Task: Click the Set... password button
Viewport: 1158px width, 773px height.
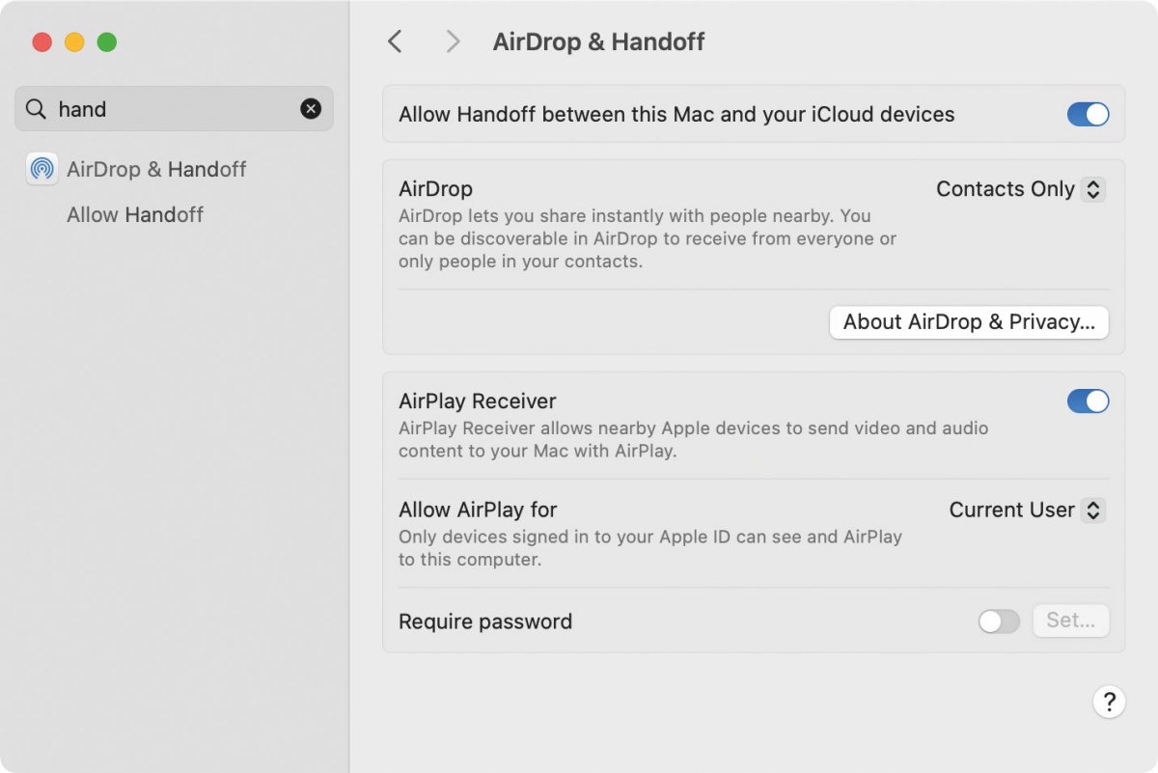Action: coord(1071,621)
